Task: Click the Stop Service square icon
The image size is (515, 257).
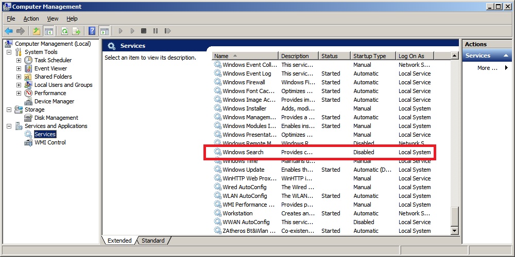Action: click(144, 31)
